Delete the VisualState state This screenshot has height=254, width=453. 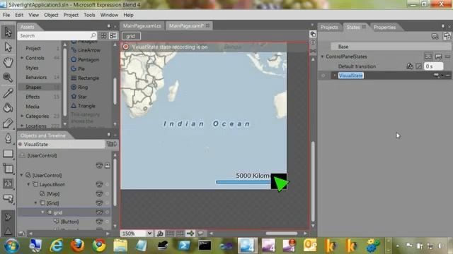click(448, 75)
